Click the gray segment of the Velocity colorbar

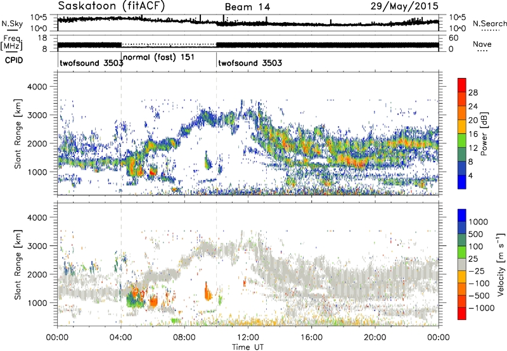[462, 264]
